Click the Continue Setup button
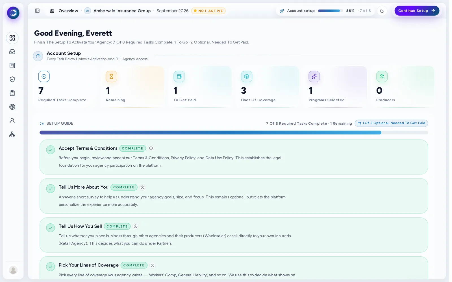Screen dimensions: 452x282 pyautogui.click(x=417, y=11)
